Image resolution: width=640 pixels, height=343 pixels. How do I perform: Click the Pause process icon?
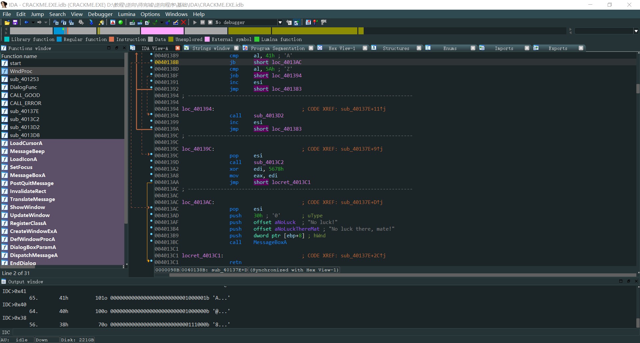pos(203,22)
